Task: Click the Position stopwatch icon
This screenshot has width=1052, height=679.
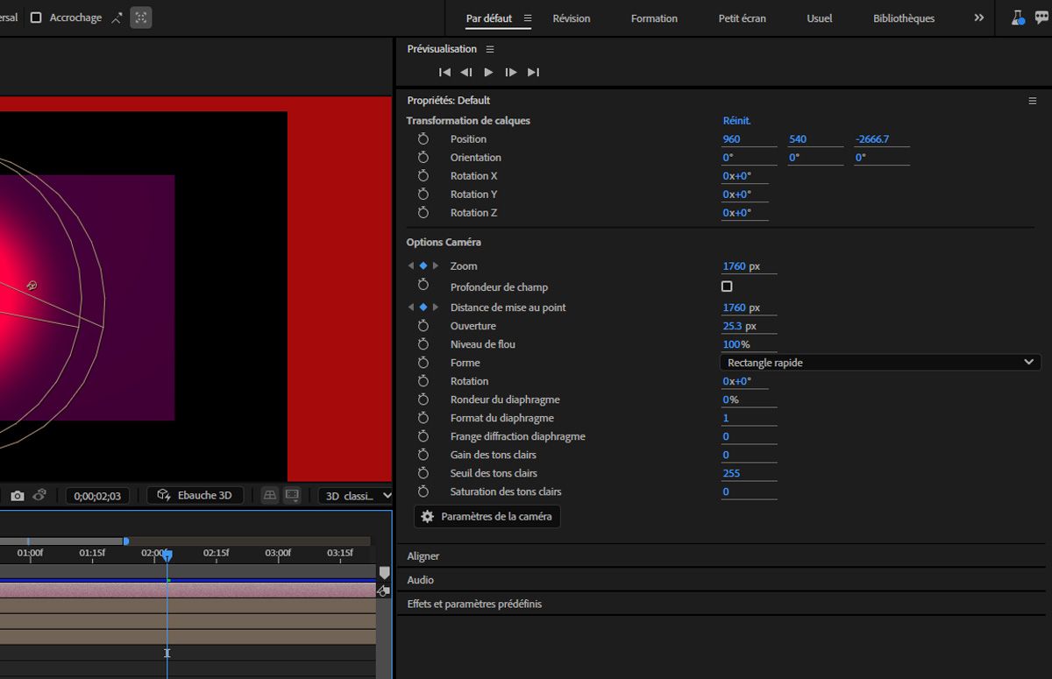Action: point(423,139)
